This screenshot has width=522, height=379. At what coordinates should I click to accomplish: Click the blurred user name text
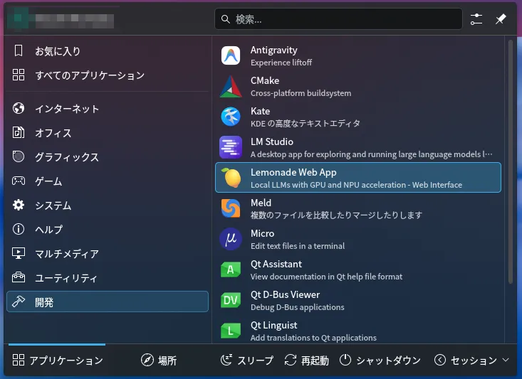pyautogui.click(x=75, y=21)
